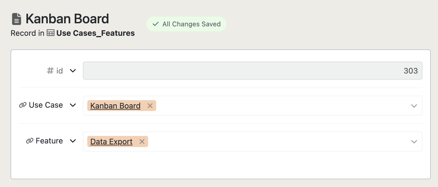Expand the id field options menu
438x187 pixels.
[73, 71]
